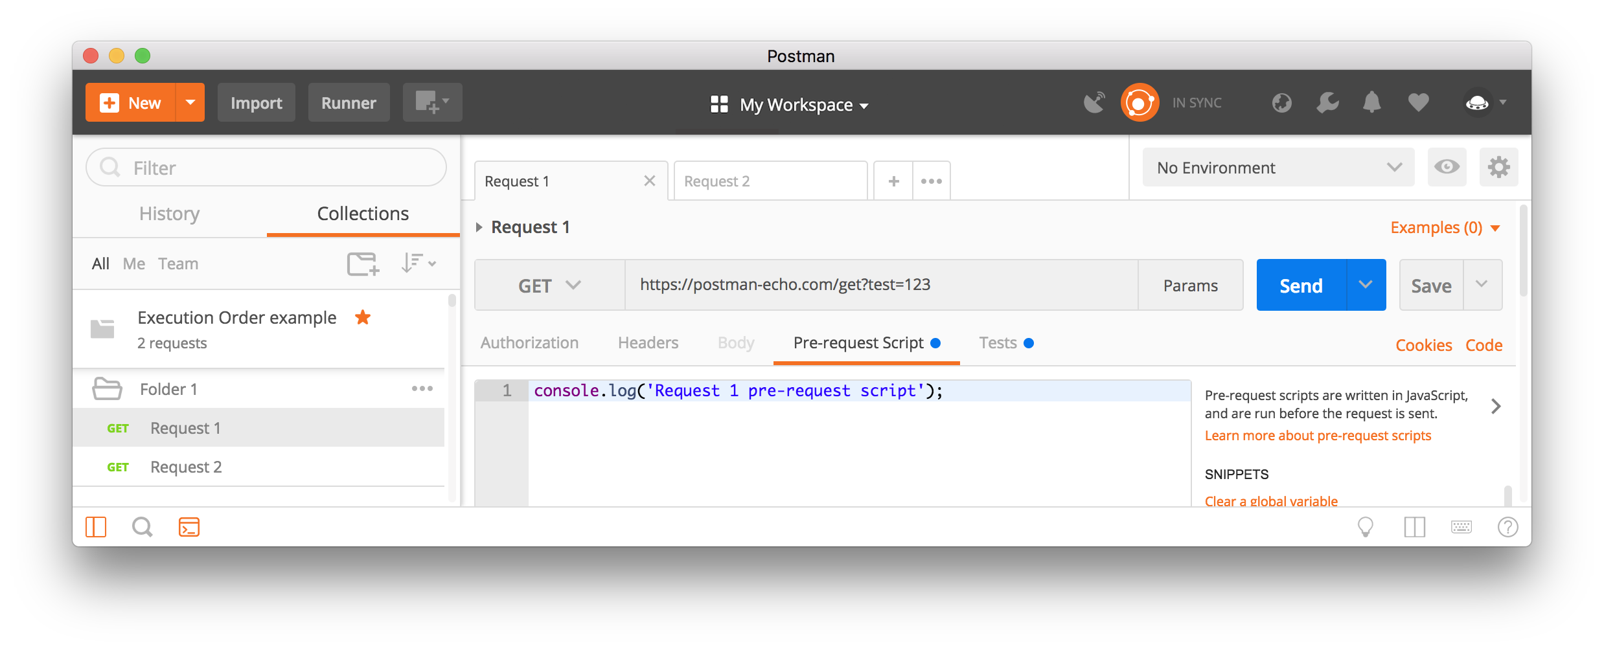Open notifications bell icon

[x=1372, y=102]
